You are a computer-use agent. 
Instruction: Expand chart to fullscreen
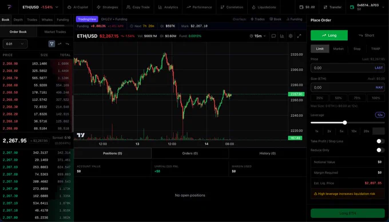tap(299, 36)
